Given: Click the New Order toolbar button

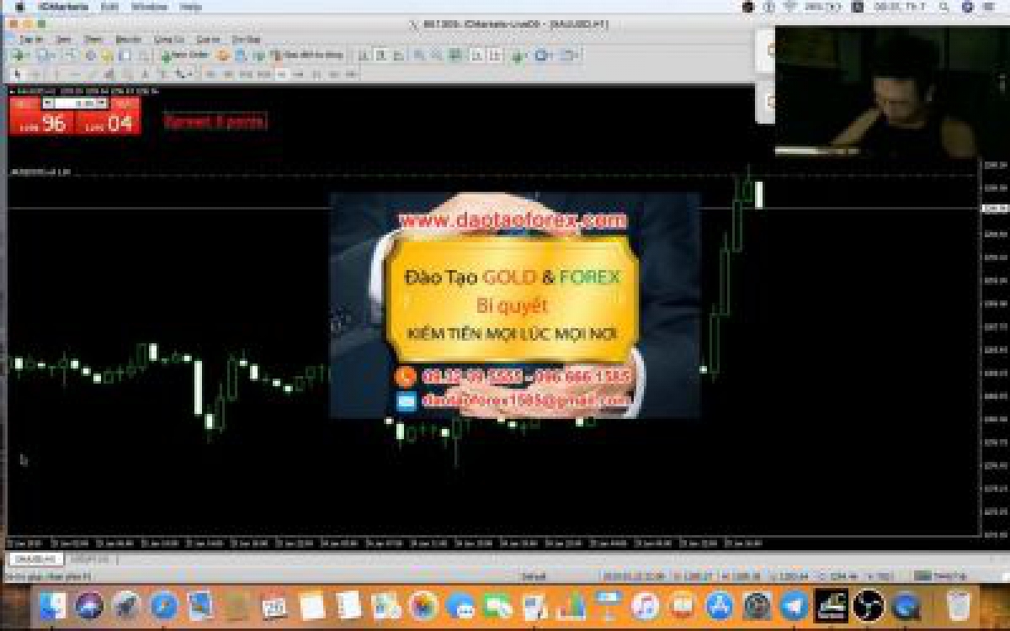Looking at the screenshot, I should (x=184, y=55).
